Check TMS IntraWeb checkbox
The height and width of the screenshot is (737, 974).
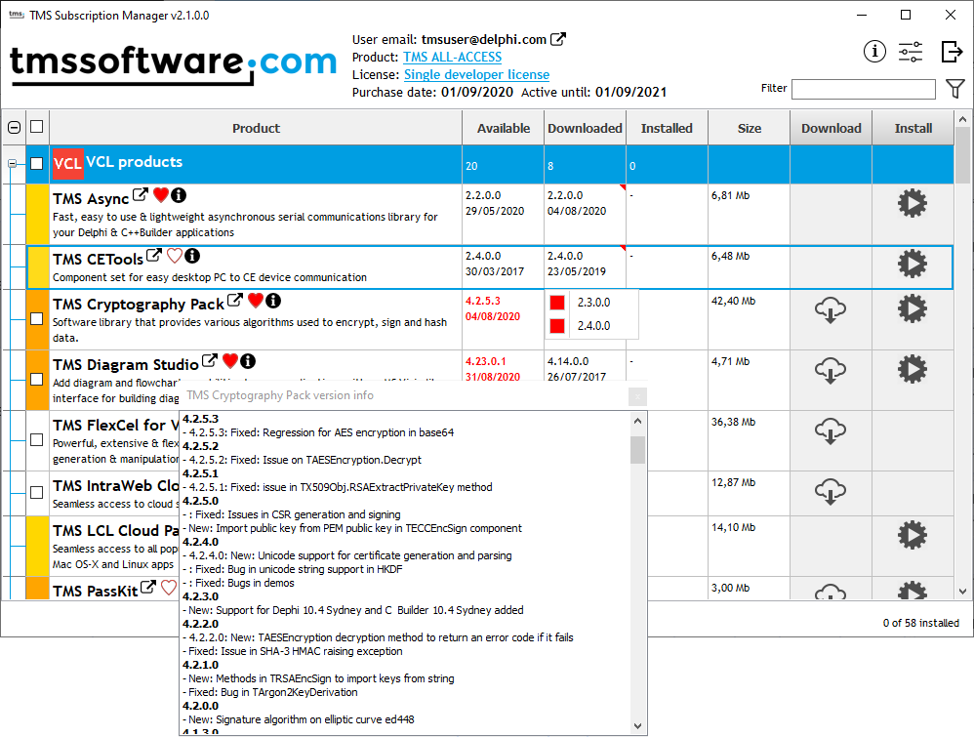[x=37, y=493]
